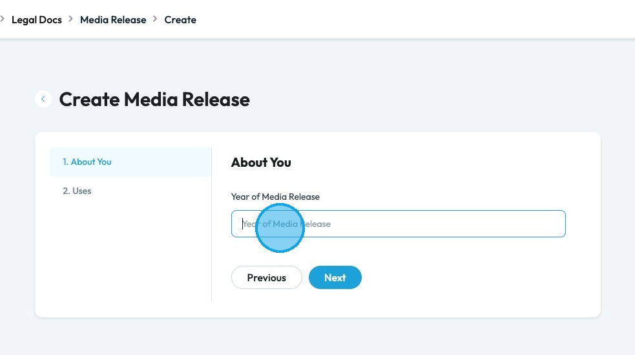Screen dimensions: 635x355
Task: Go to the Media Release breadcrumb
Action: [x=113, y=19]
